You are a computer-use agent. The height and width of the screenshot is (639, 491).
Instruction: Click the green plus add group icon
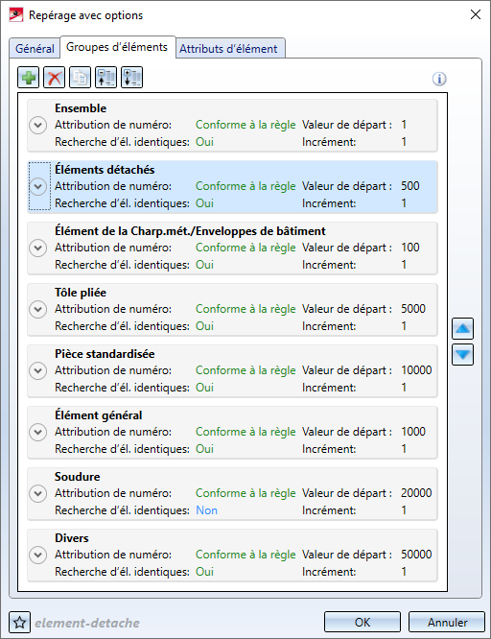tap(29, 78)
